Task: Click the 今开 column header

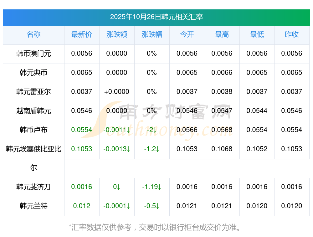Action: tap(187, 35)
